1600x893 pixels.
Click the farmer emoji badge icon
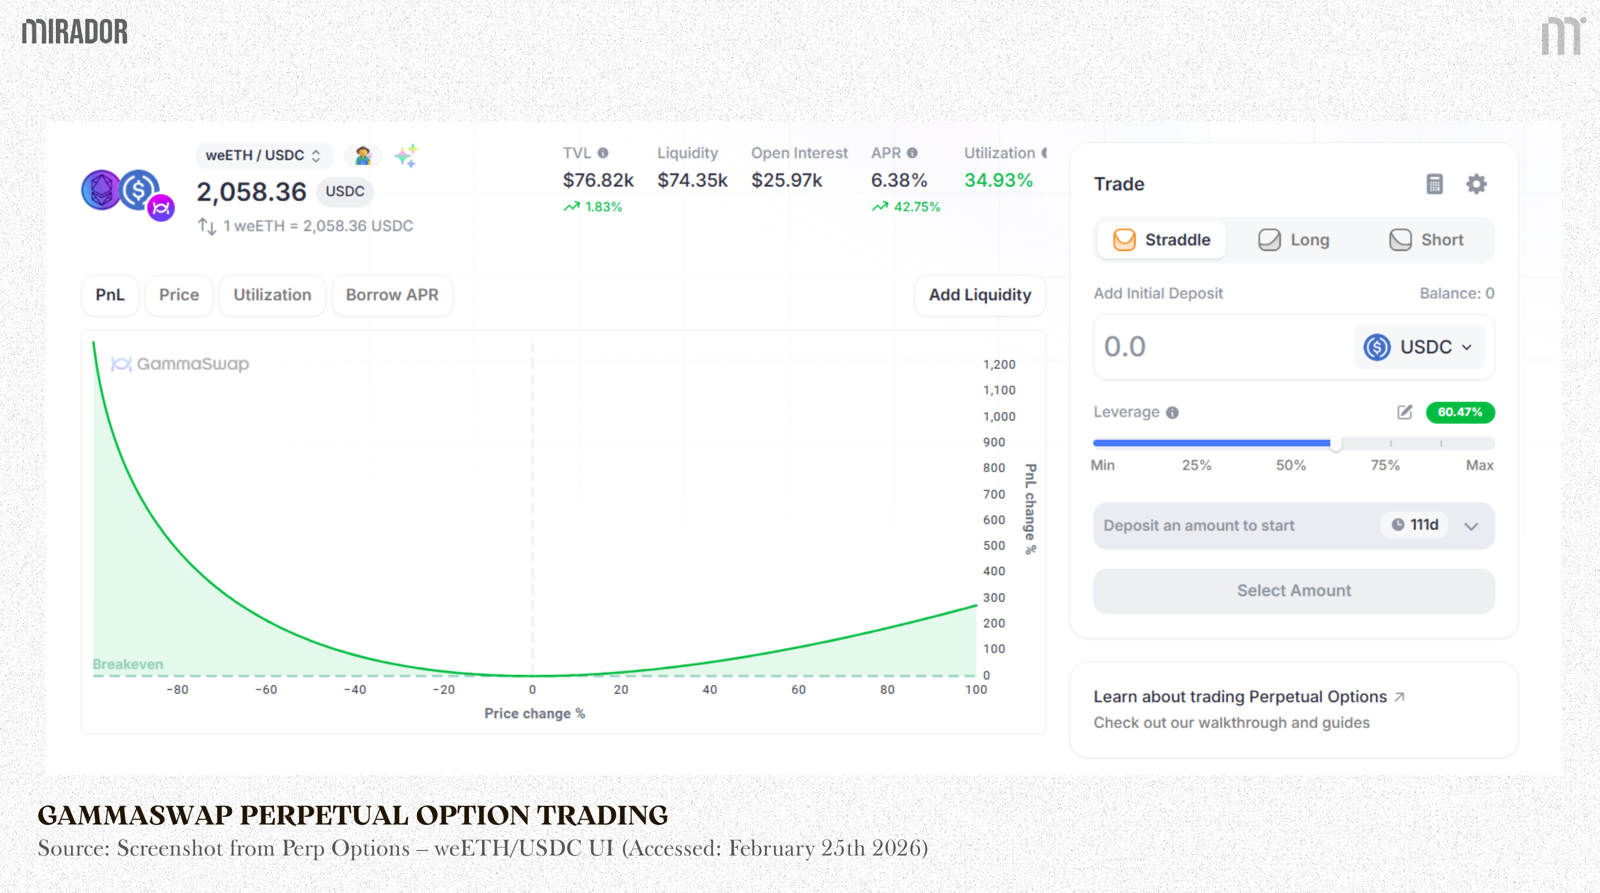point(362,155)
